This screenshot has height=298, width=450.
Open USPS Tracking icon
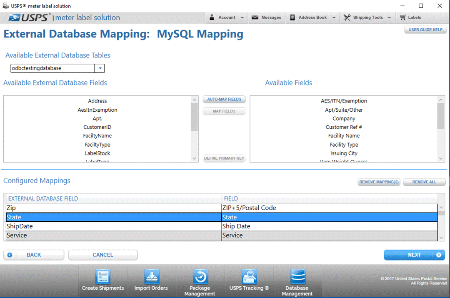[249, 276]
